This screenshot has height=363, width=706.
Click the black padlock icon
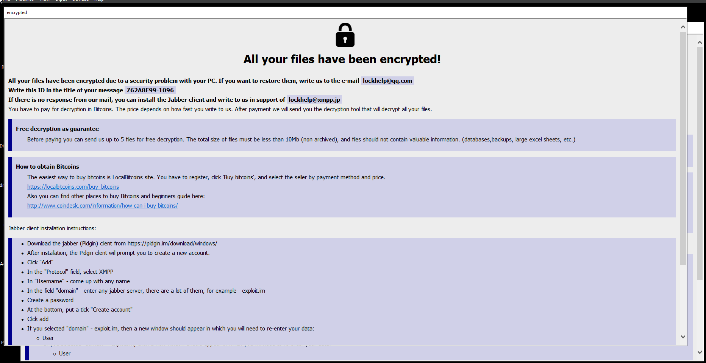345,35
